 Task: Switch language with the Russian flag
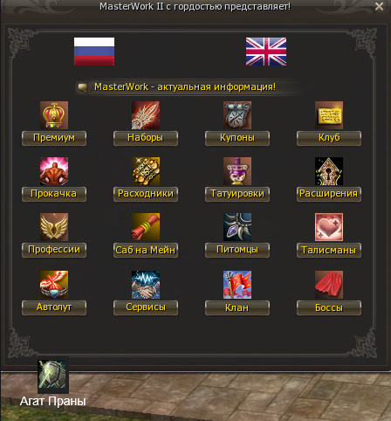tap(94, 52)
